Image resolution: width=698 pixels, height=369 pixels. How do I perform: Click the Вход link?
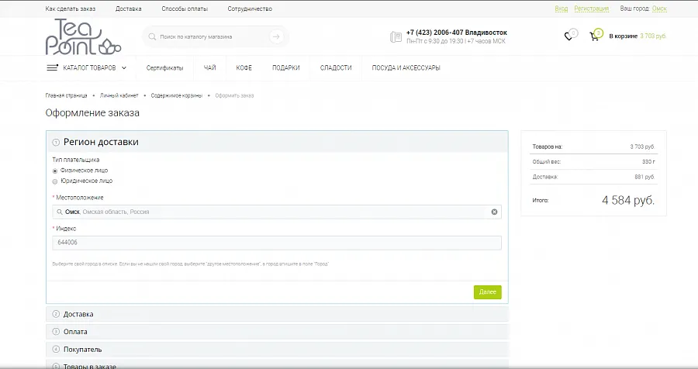point(562,9)
